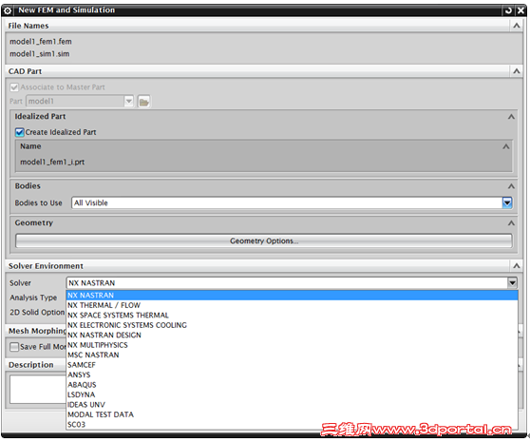Open Bodies to Use dropdown arrow
Viewport: 530px width, 442px height.
click(x=507, y=202)
